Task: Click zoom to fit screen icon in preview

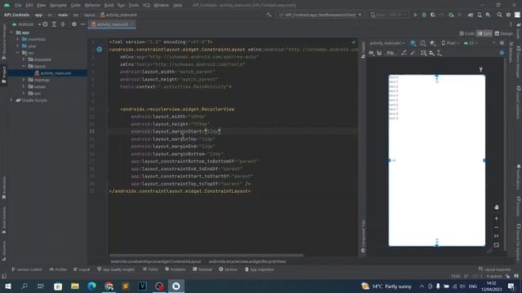Action: pos(497,245)
